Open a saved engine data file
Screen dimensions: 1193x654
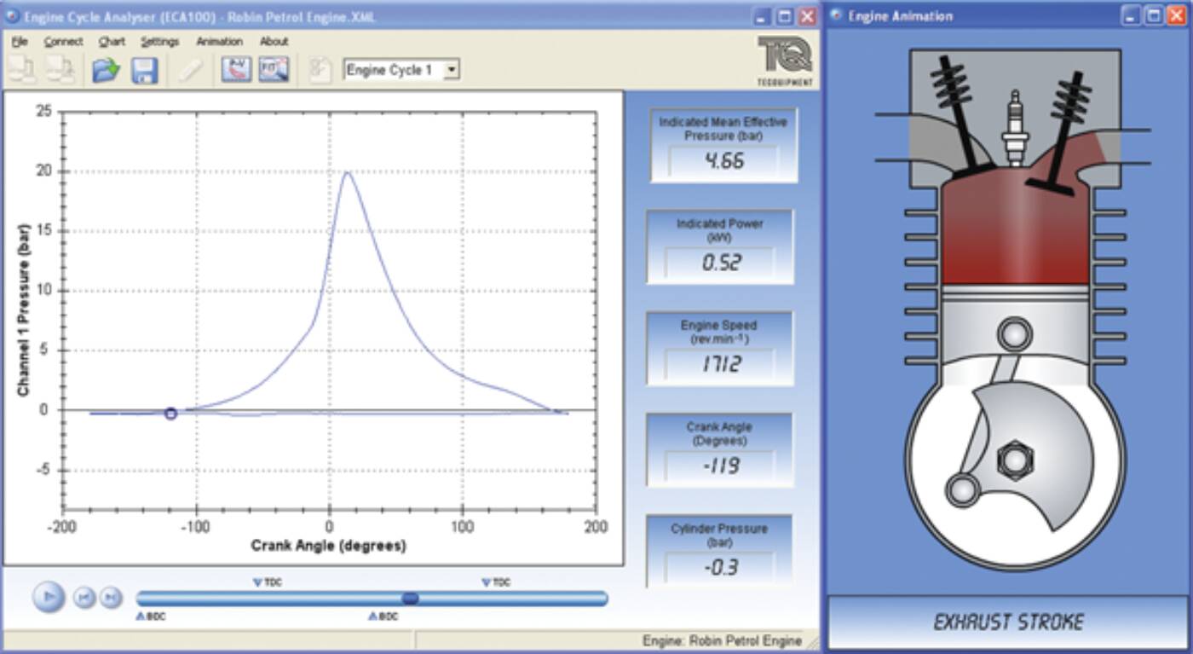(107, 70)
